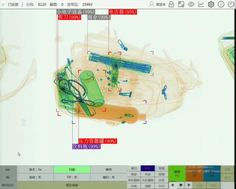Toggle the TIP off/on cell
The height and width of the screenshot is (189, 236).
pos(72,177)
